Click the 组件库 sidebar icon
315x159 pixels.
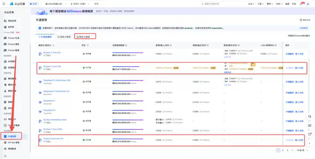coord(5,27)
